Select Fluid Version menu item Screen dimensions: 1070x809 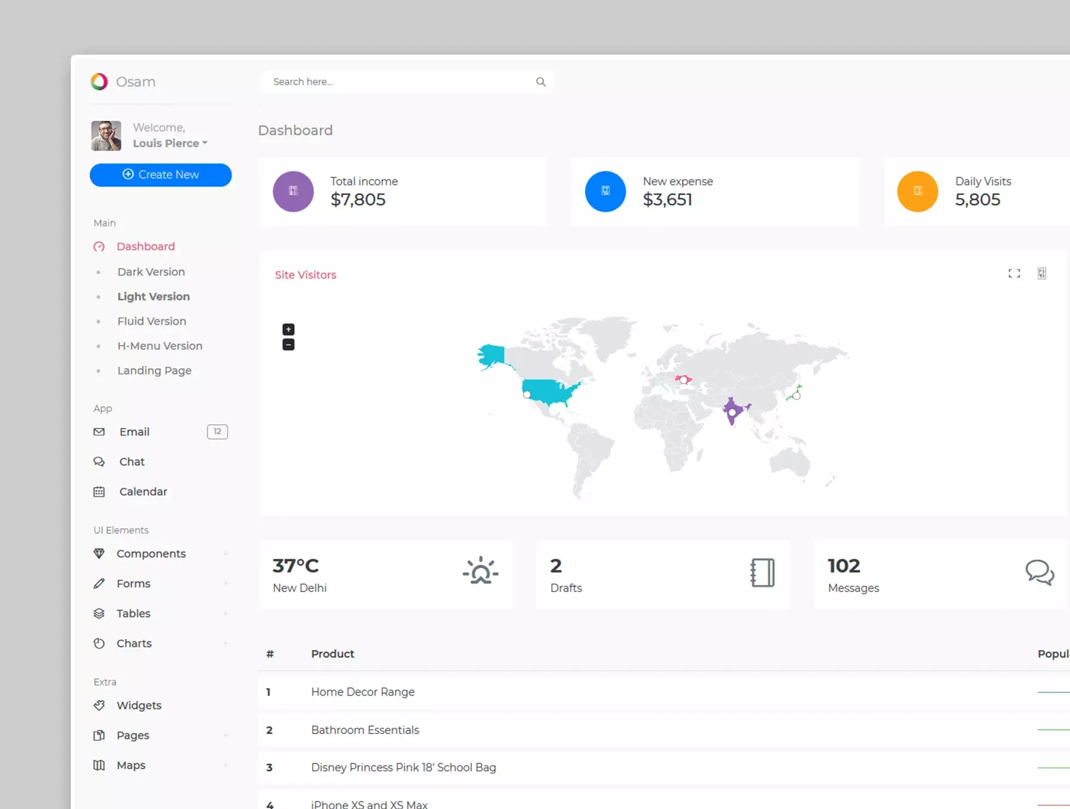click(152, 321)
